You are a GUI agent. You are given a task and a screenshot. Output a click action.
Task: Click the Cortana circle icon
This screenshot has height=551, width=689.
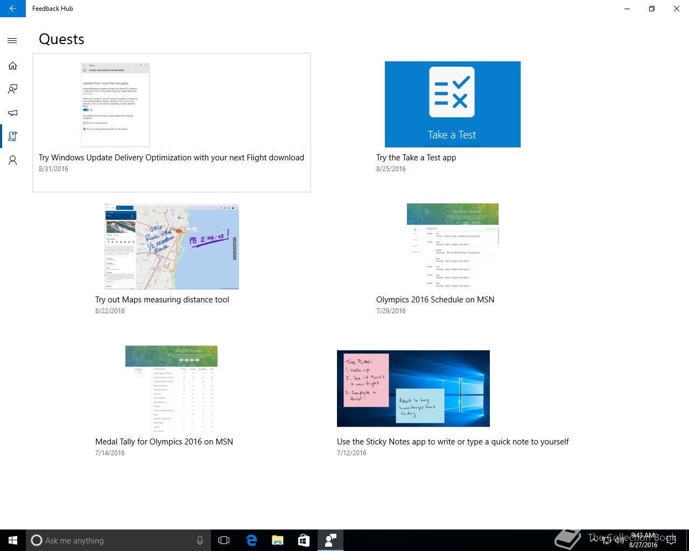click(x=37, y=540)
